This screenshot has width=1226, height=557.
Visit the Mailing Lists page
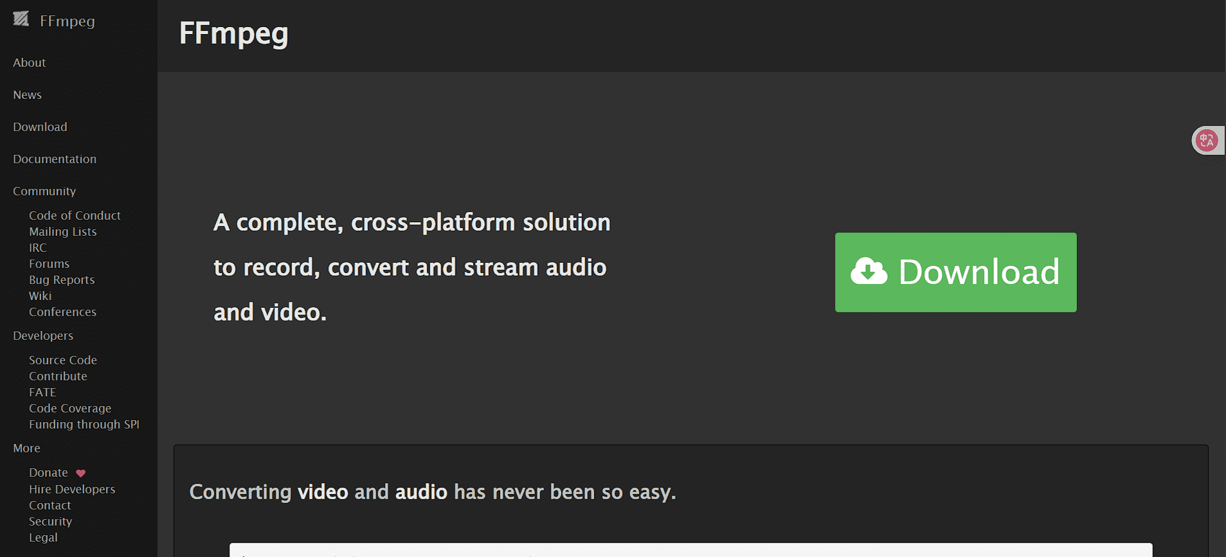(x=63, y=231)
